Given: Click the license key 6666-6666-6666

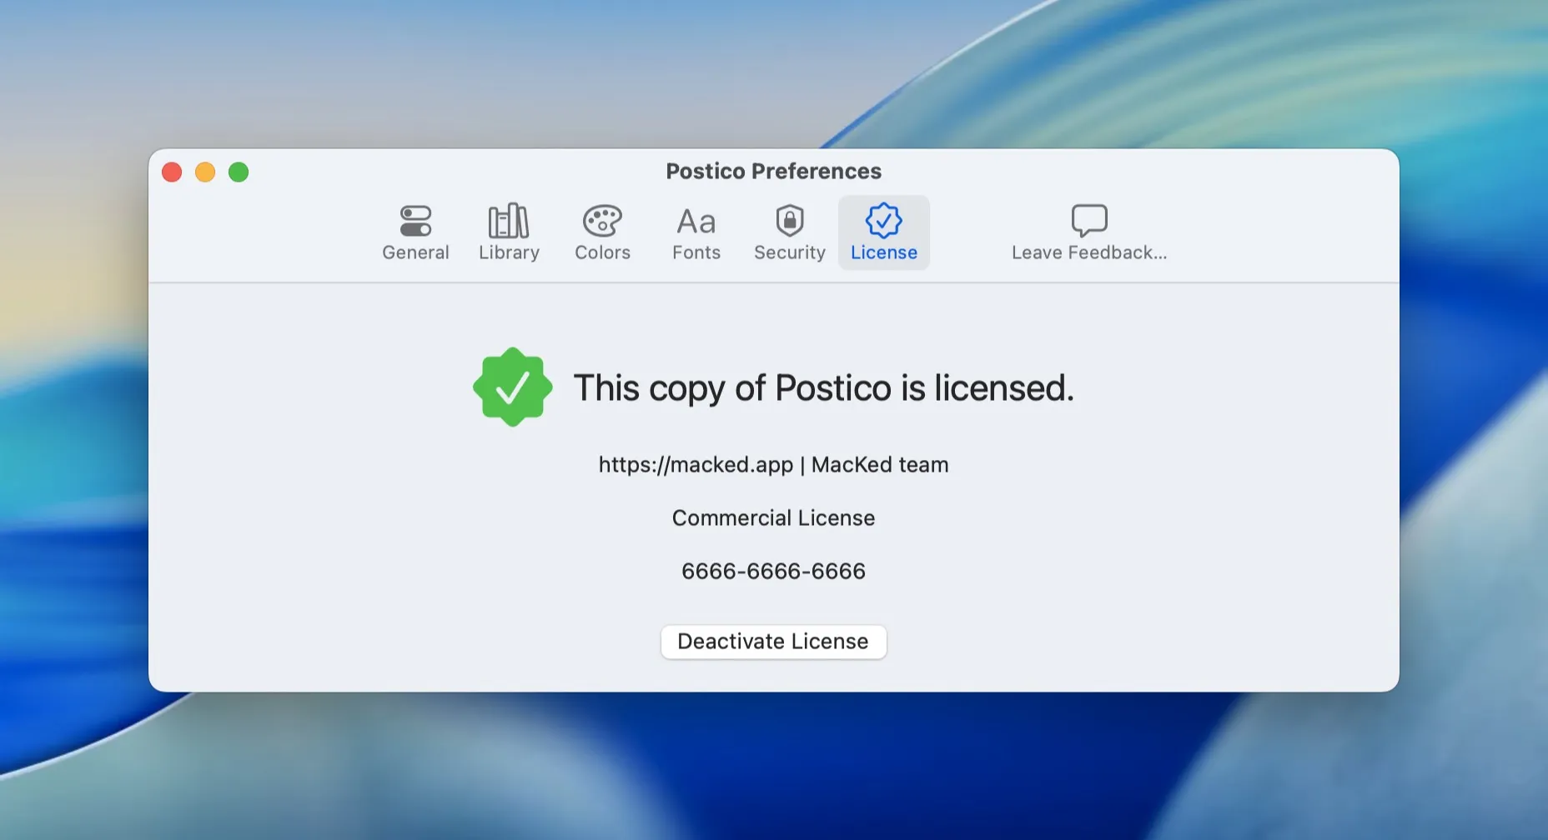Looking at the screenshot, I should (x=773, y=571).
